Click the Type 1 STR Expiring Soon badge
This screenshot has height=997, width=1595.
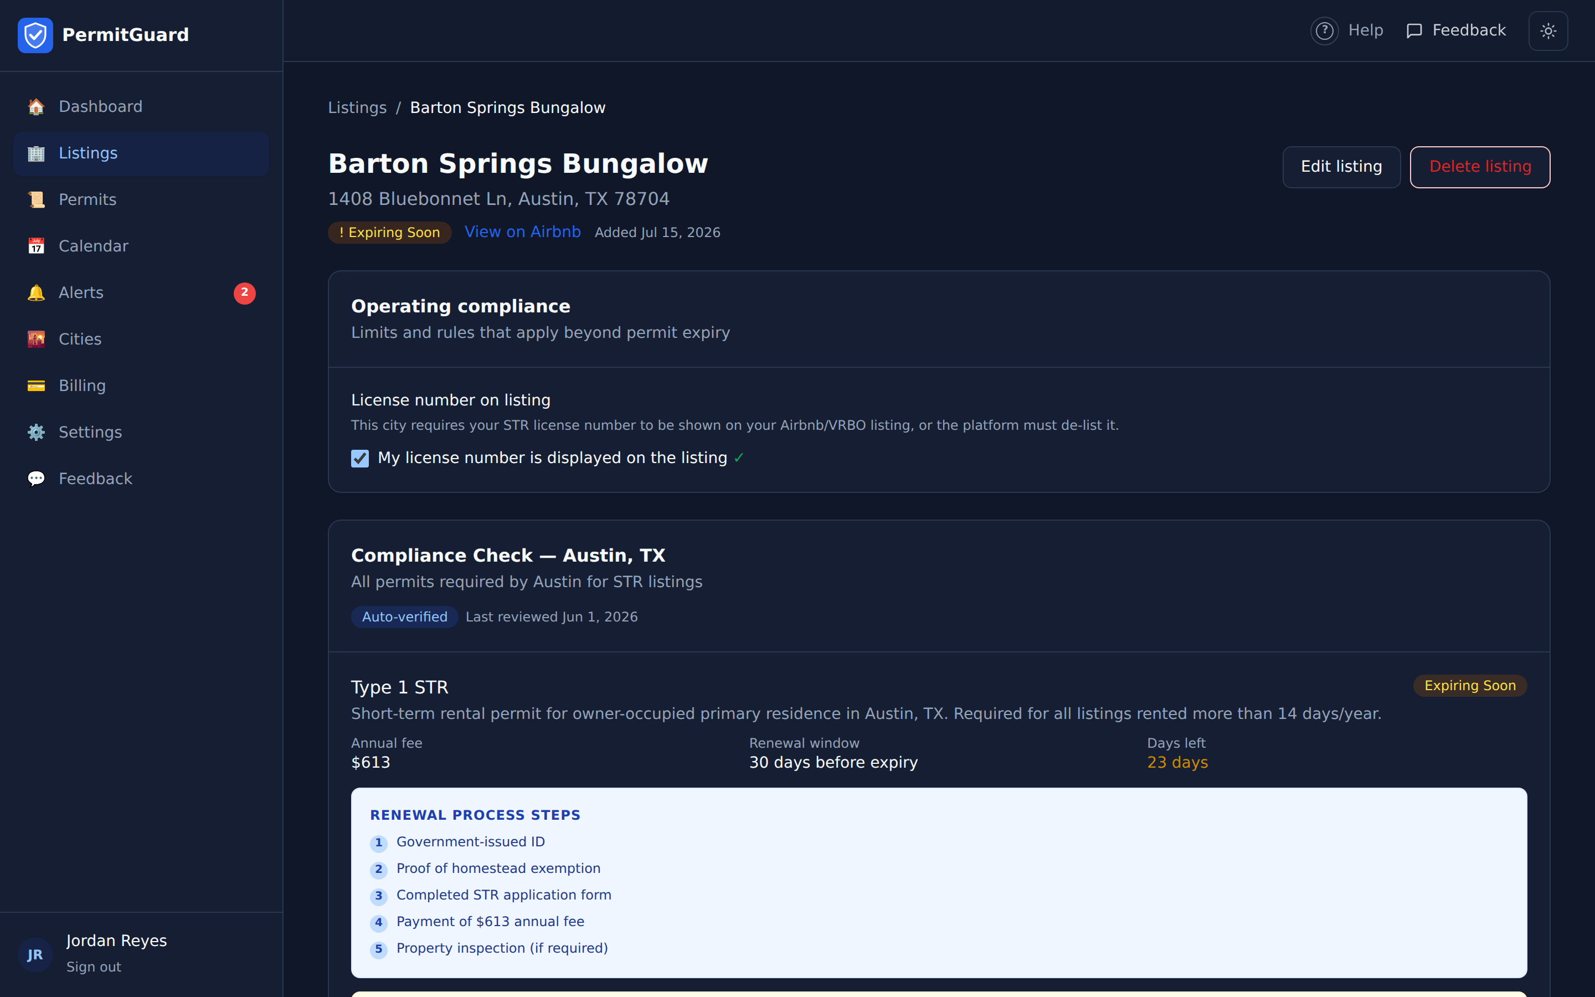pyautogui.click(x=1470, y=686)
